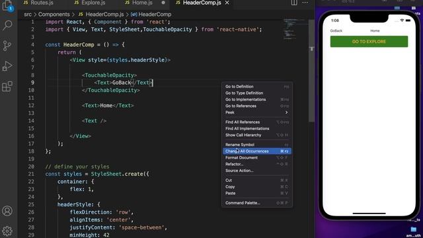Close the HeaderComp.js tab
423x238 pixels.
pyautogui.click(x=227, y=3)
